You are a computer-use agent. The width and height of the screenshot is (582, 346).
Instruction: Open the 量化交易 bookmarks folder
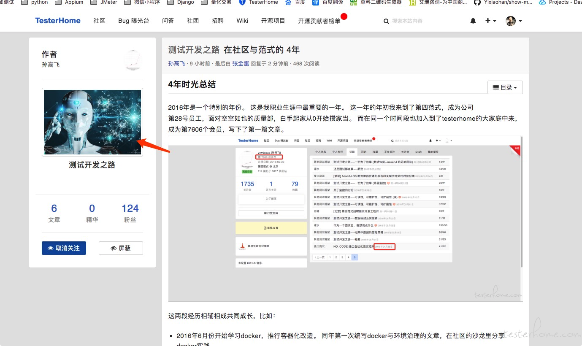pyautogui.click(x=217, y=2)
